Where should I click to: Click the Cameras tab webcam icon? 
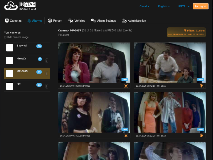tap(7, 21)
